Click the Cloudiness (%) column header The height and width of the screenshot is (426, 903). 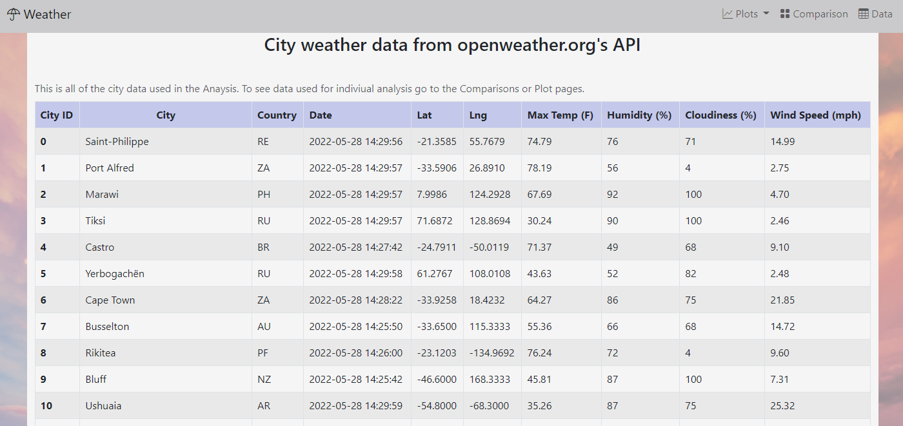point(722,115)
